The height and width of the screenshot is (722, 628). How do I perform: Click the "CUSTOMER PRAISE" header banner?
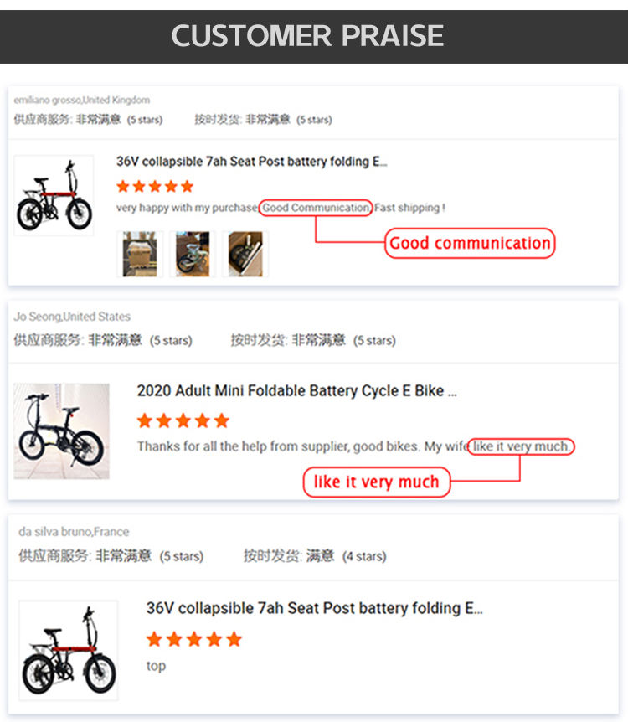click(x=308, y=35)
